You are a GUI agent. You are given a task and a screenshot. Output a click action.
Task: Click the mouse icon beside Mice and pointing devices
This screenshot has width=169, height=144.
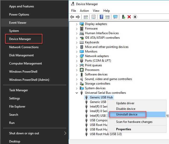coord(82,47)
